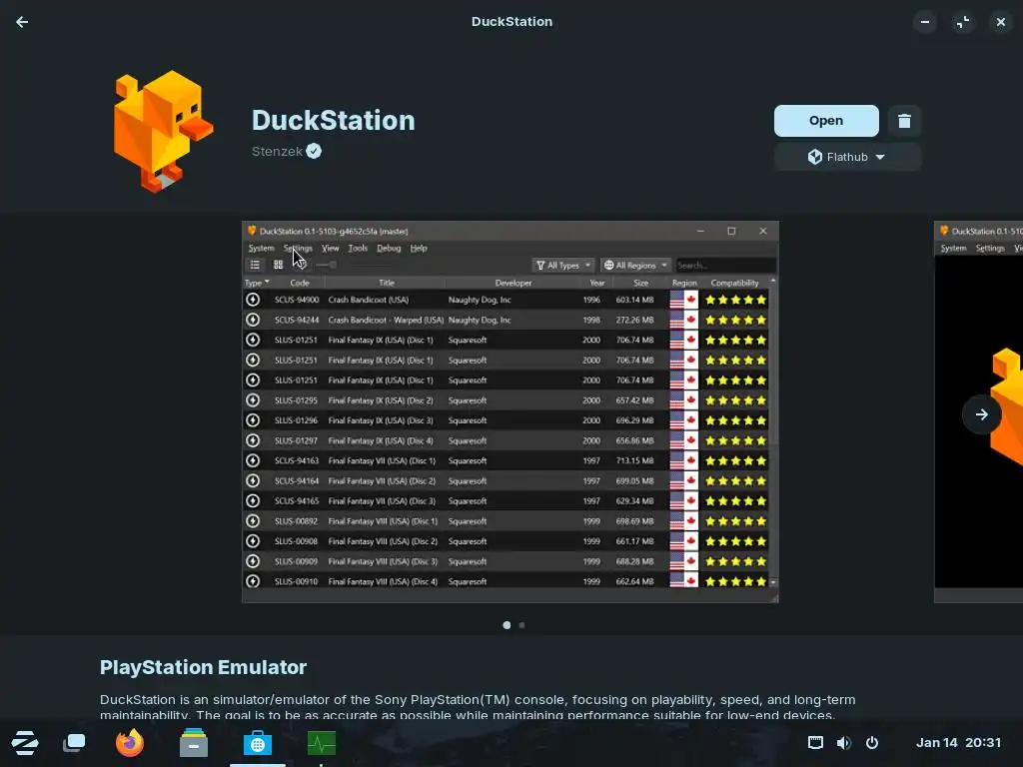The image size is (1023, 767).
Task: Click the Software store taskbar icon
Action: point(258,743)
